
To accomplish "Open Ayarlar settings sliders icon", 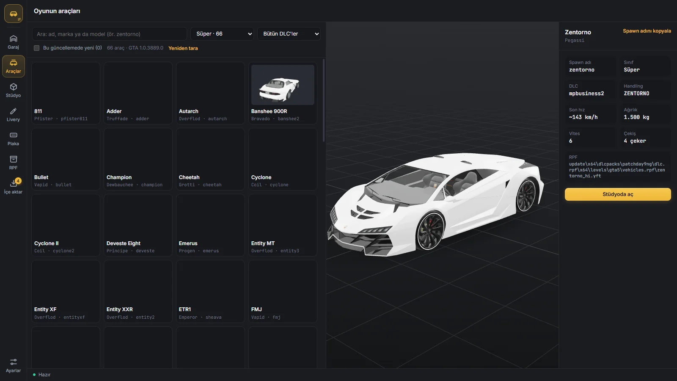I will pyautogui.click(x=13, y=366).
